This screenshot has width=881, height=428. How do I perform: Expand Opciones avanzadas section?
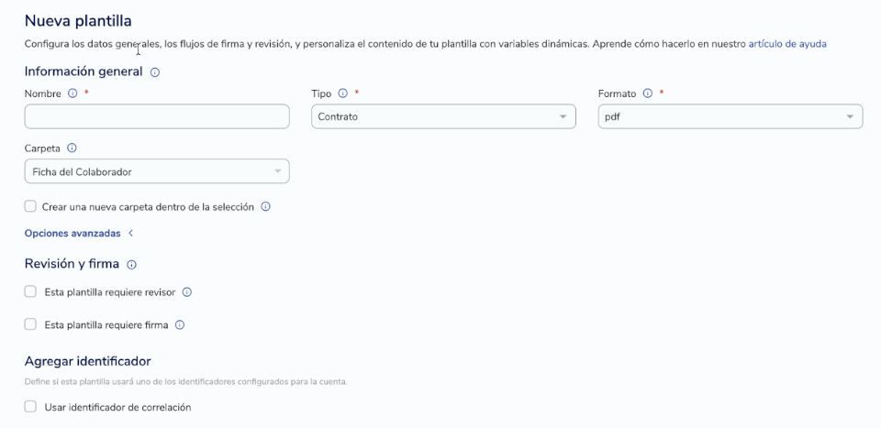[72, 234]
